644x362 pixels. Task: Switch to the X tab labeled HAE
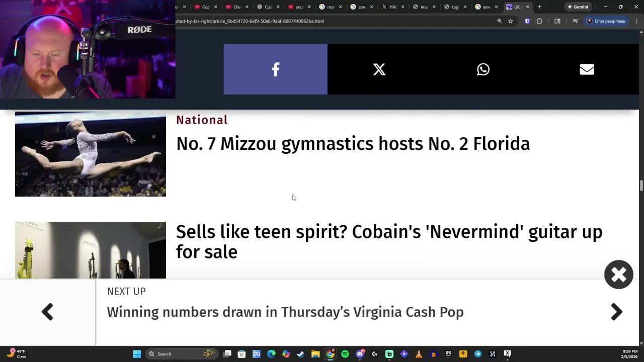[x=390, y=7]
